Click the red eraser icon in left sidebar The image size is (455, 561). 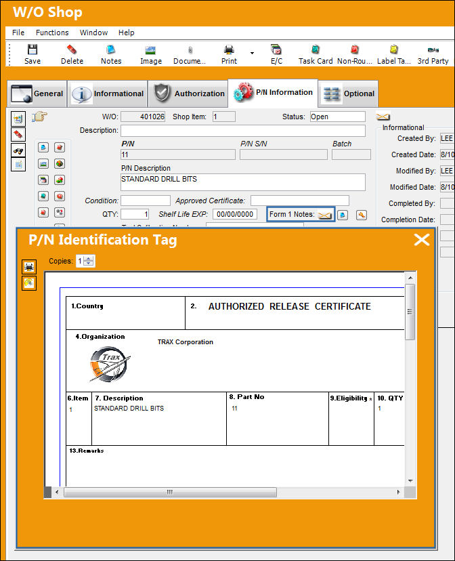18,135
